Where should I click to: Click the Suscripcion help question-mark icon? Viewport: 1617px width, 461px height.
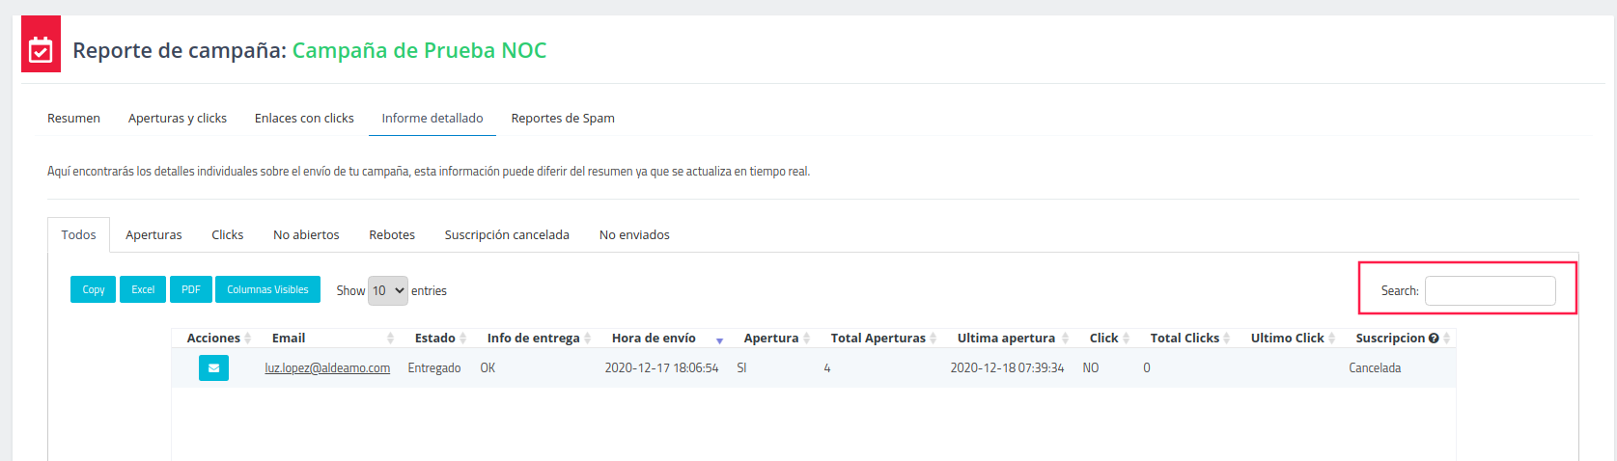pyautogui.click(x=1434, y=339)
